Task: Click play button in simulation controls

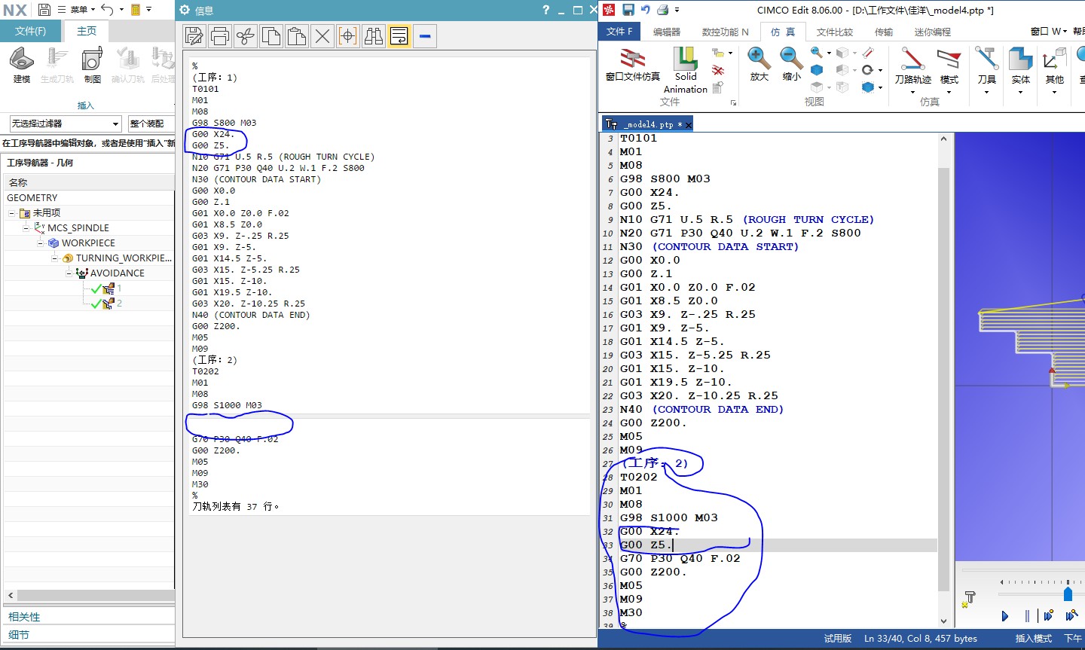Action: pyautogui.click(x=1004, y=616)
